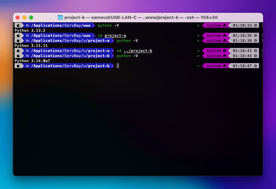The width and height of the screenshot is (276, 189).
Task: Click the home icon beside system at 01:18:44
Action: (224, 56)
